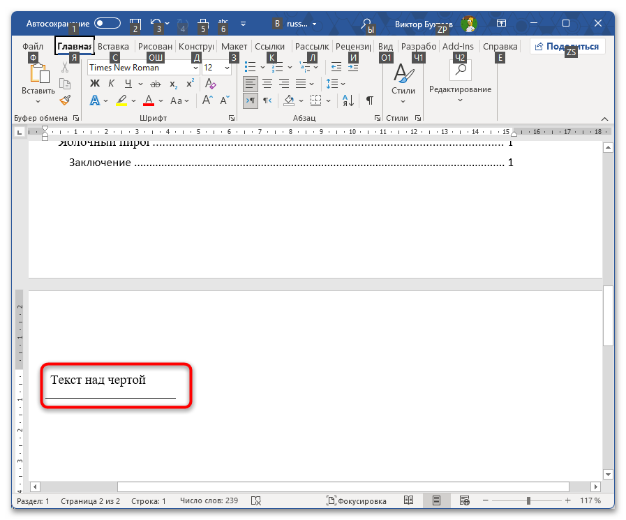Viewport: 626px width, 520px height.
Task: Switch to the Справка tab
Action: click(x=500, y=46)
